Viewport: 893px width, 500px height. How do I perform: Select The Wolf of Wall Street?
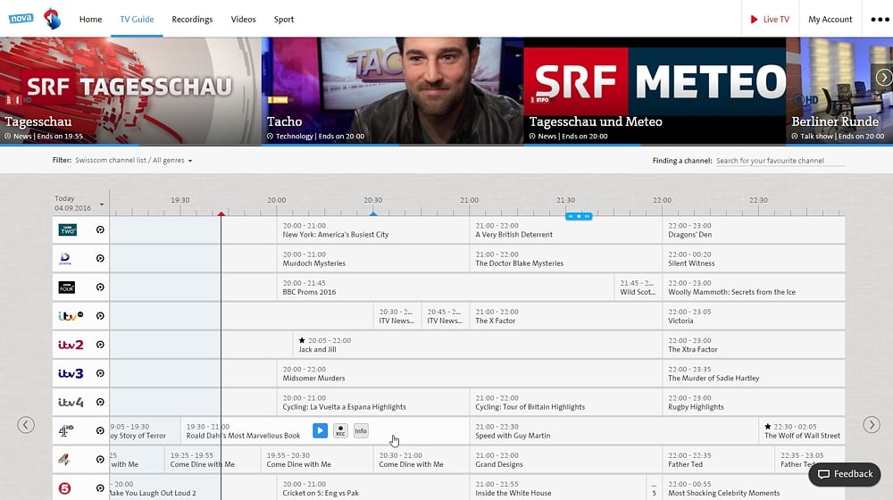802,430
